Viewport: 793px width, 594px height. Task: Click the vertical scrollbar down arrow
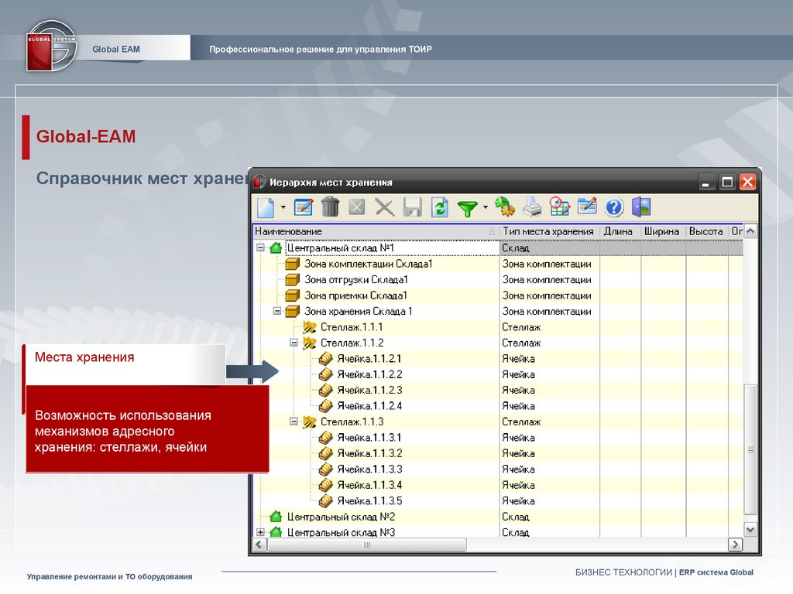750,529
